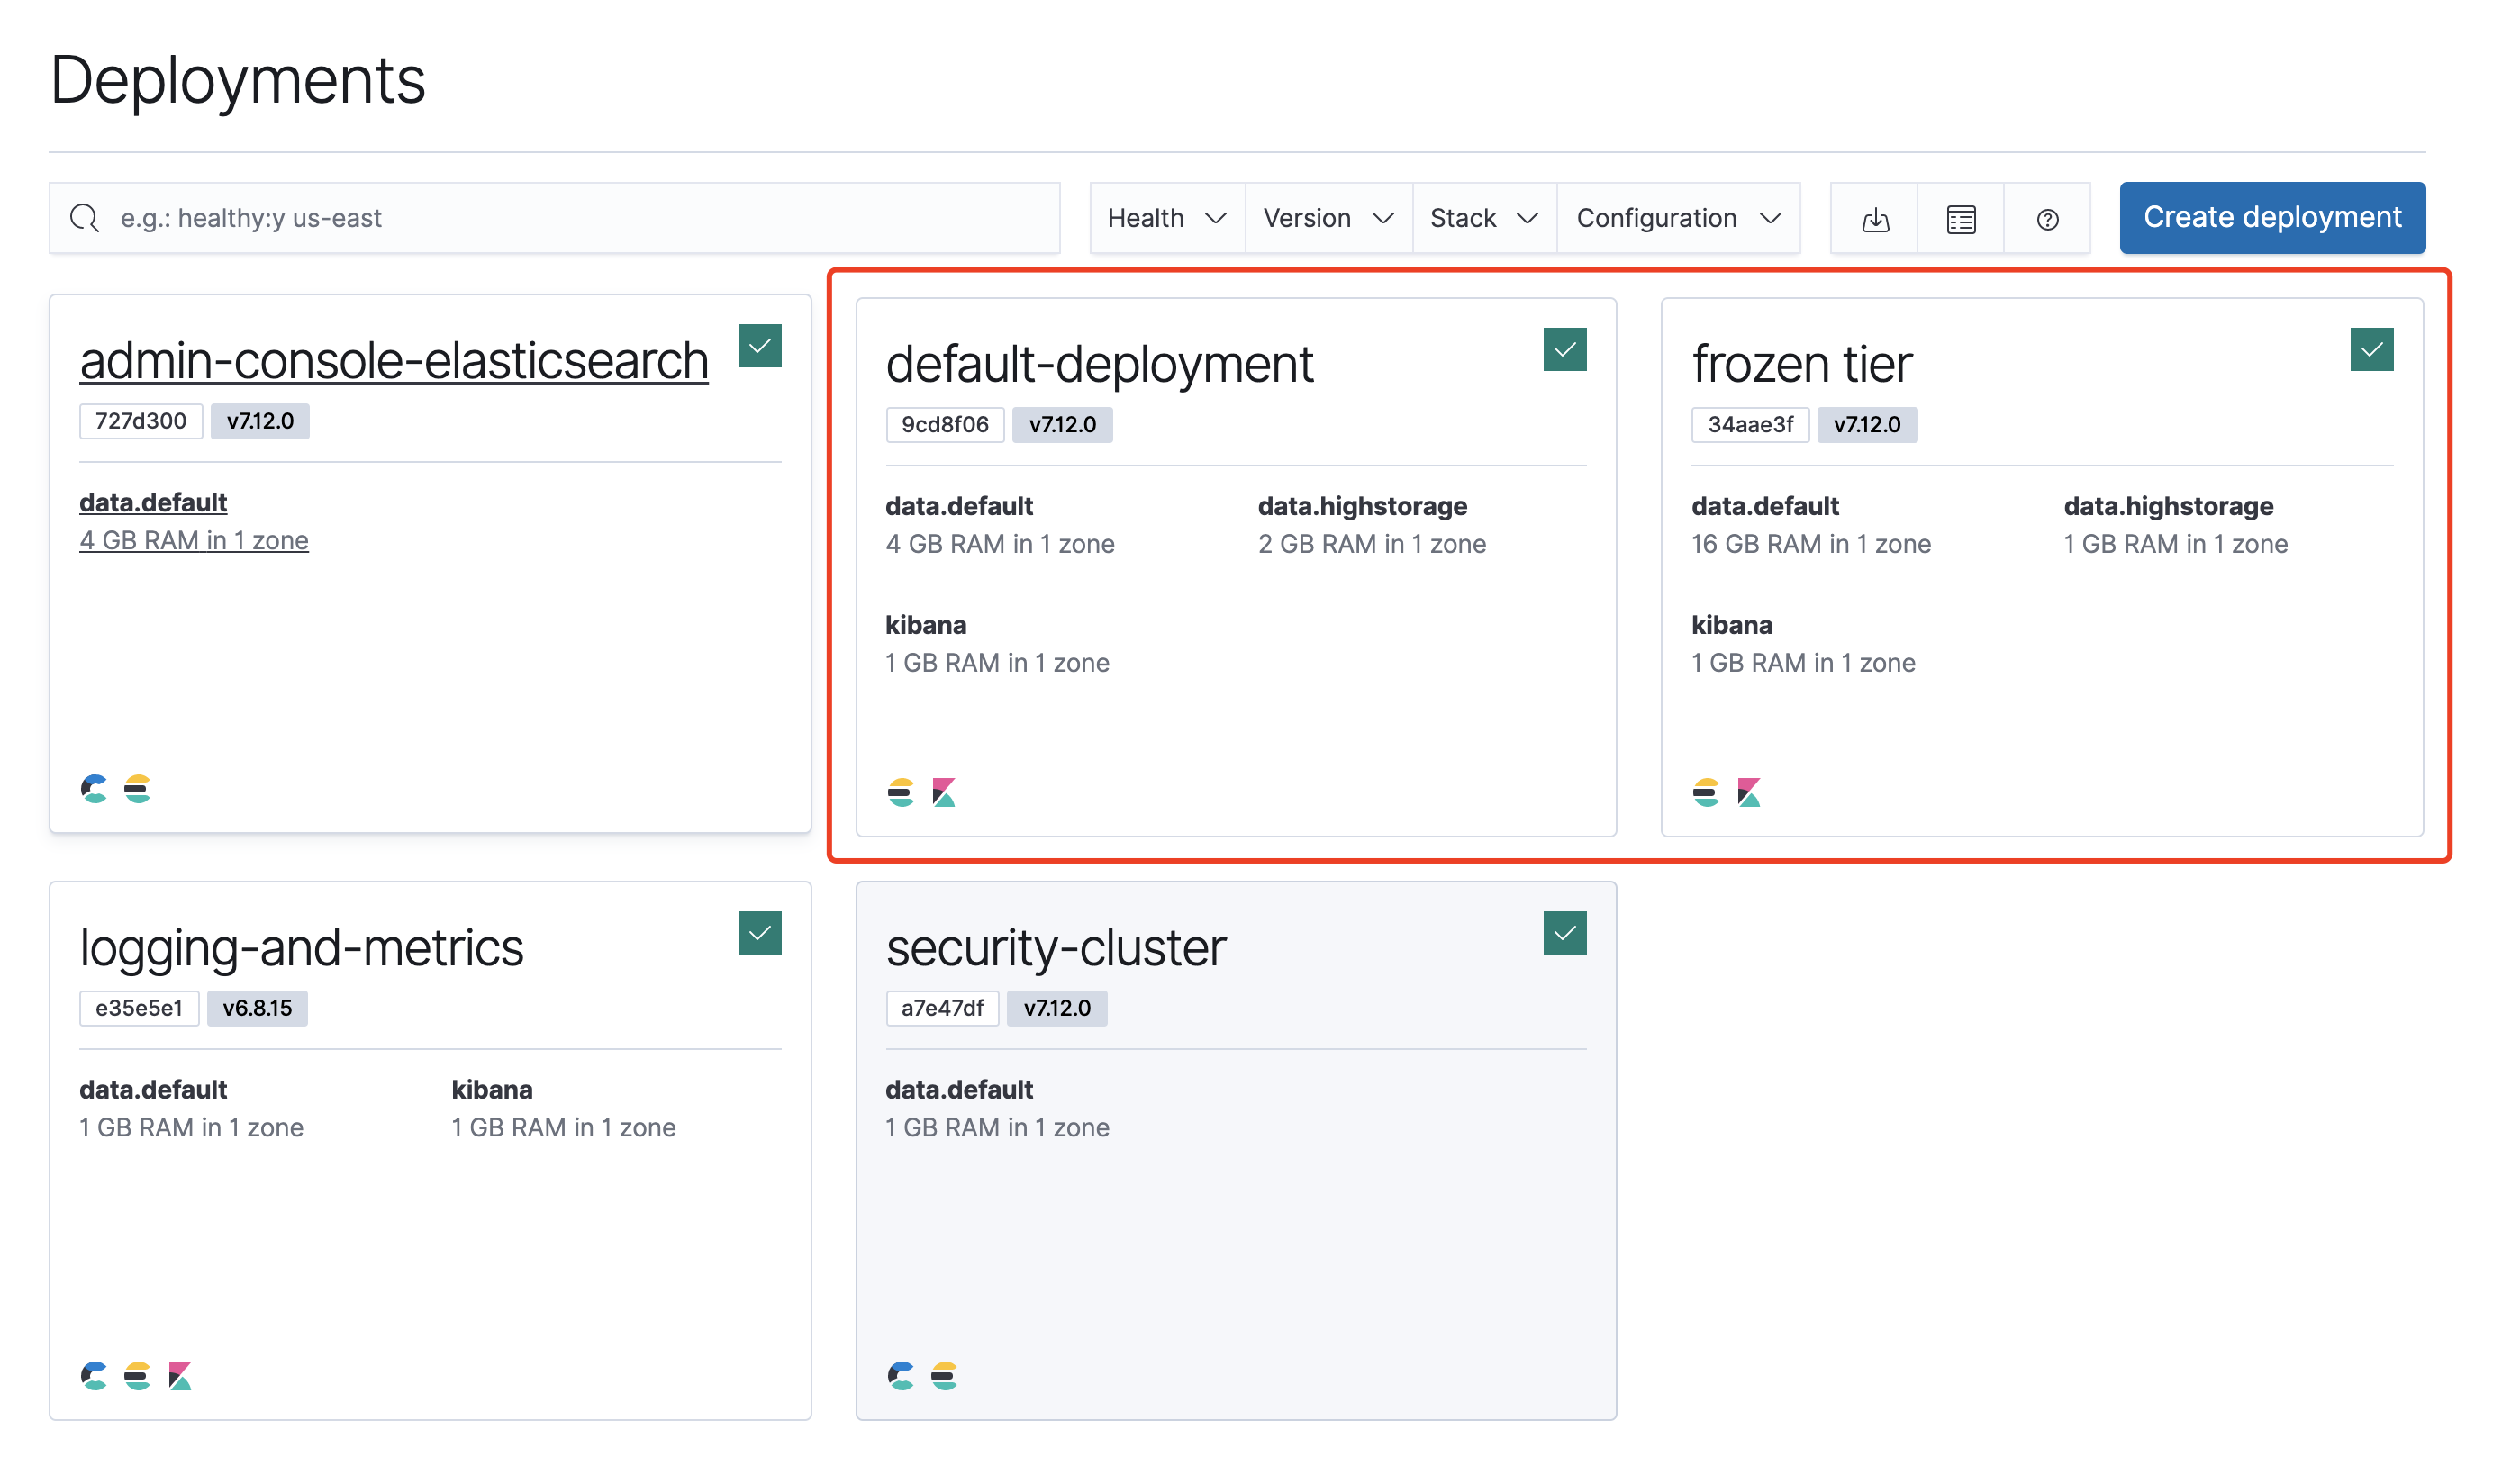
Task: Click version badge v6.8.15
Action: tap(257, 1008)
